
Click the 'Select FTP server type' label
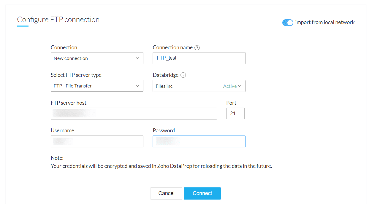coord(76,75)
